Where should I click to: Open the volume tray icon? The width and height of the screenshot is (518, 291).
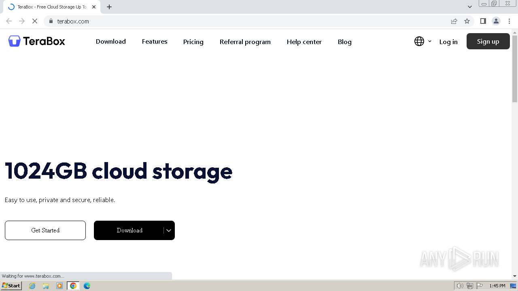460,286
